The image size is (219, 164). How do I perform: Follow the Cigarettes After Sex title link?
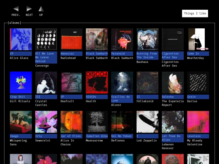(x=173, y=55)
